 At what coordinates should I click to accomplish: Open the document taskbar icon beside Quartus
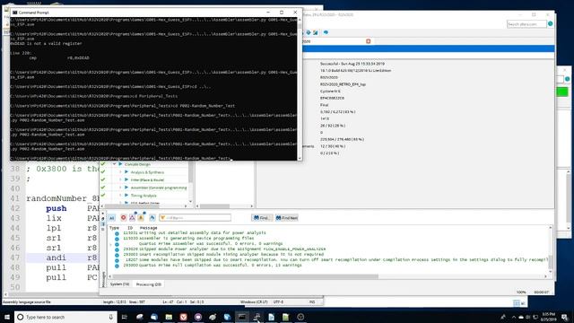pyautogui.click(x=271, y=317)
